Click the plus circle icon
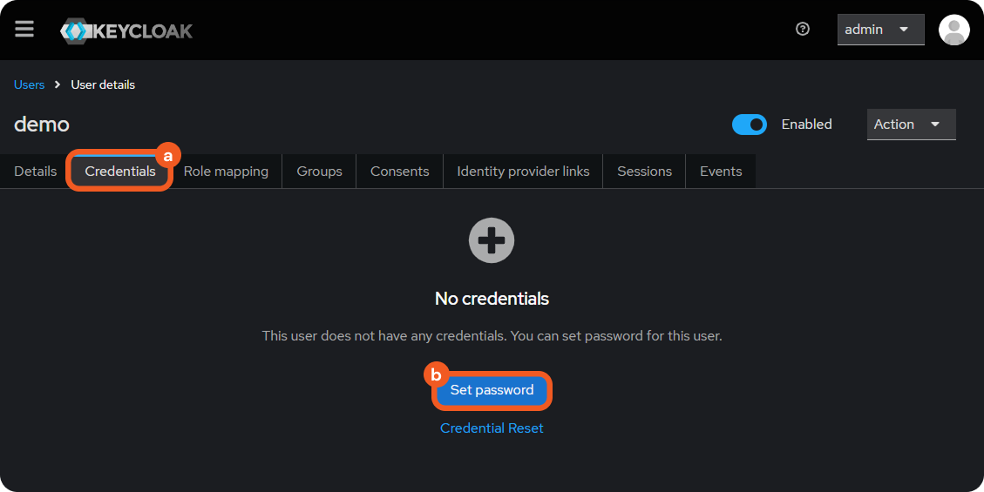This screenshot has height=492, width=984. tap(492, 240)
